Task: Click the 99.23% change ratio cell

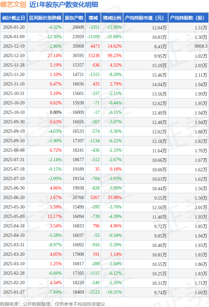Action: tap(114, 56)
